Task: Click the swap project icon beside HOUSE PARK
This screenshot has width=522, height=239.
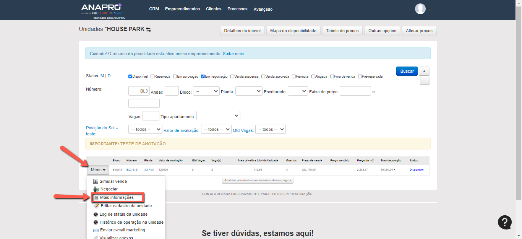Action: 148,29
